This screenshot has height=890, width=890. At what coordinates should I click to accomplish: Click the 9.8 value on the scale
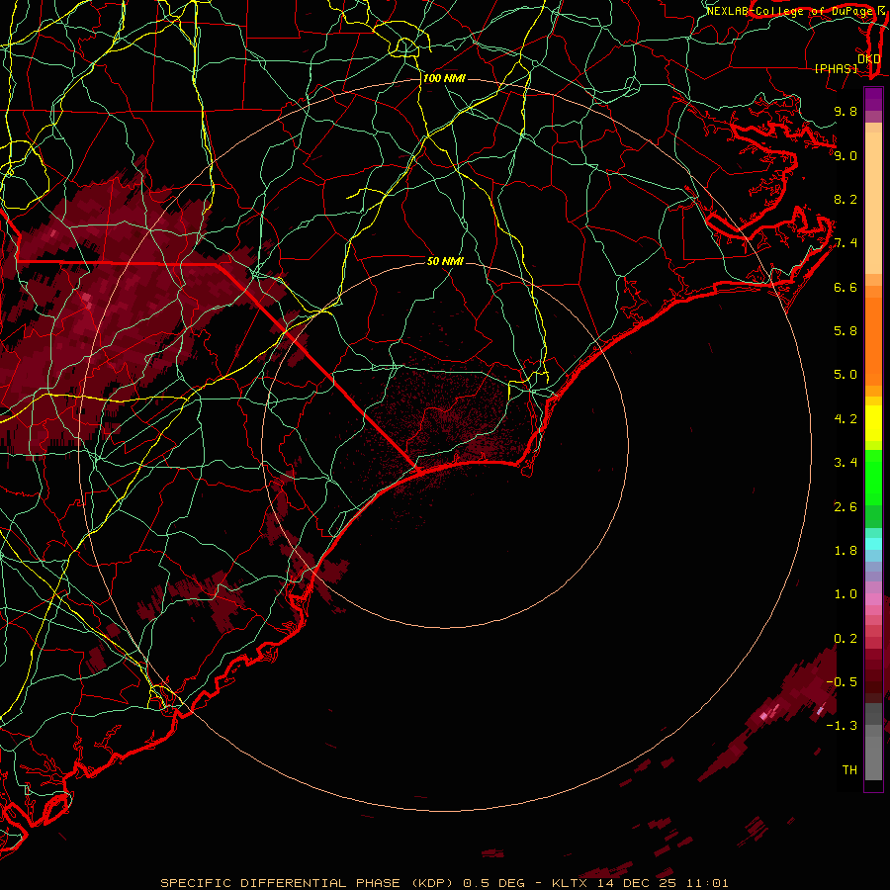pos(845,111)
